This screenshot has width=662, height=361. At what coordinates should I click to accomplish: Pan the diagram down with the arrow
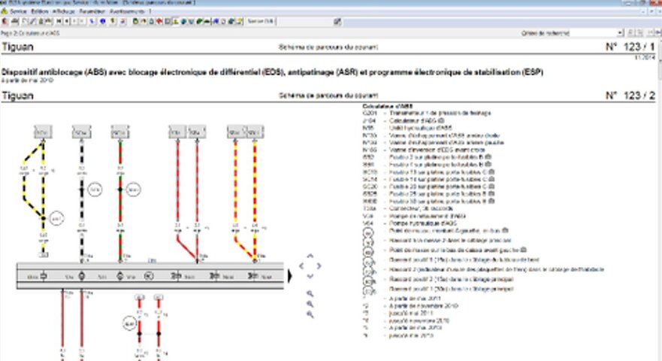310,276
